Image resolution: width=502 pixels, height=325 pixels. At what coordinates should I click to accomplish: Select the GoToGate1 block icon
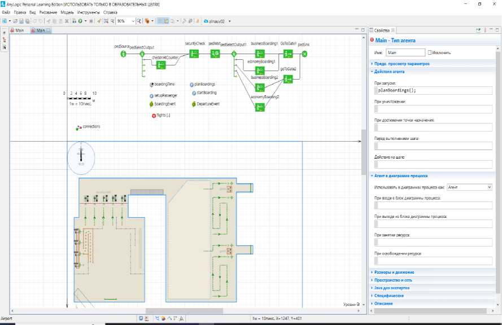tap(288, 54)
